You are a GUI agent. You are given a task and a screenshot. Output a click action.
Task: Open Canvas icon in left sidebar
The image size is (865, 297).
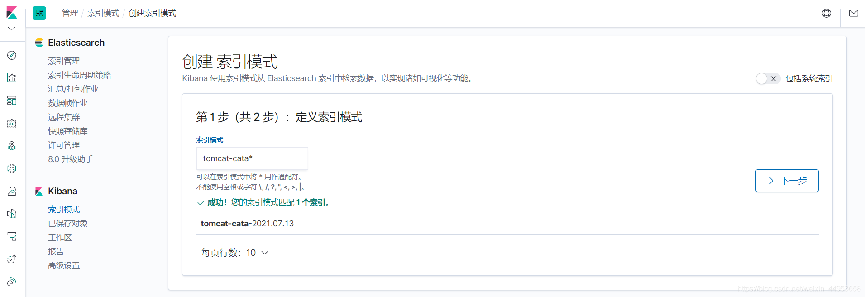coord(12,123)
